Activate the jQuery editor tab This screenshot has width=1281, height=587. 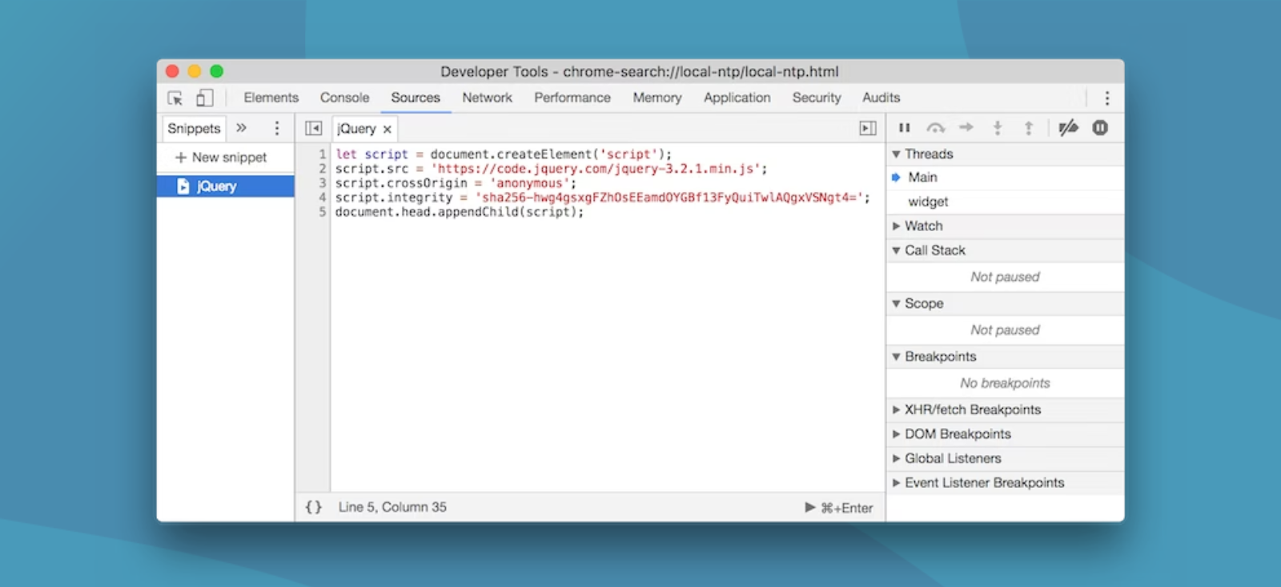click(x=356, y=129)
